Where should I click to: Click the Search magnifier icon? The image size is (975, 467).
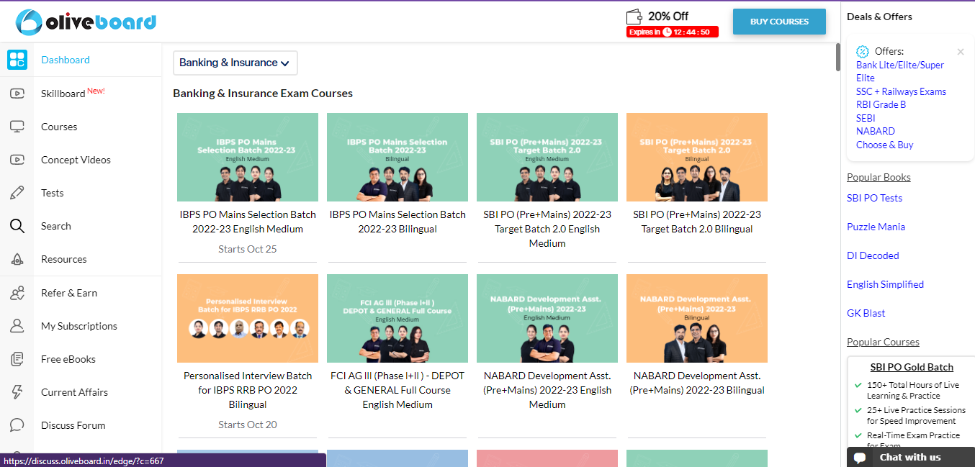coord(17,226)
